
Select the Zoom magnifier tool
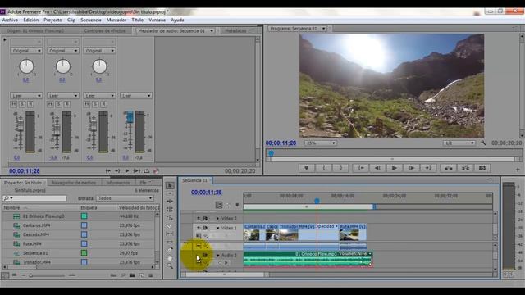pyautogui.click(x=170, y=266)
